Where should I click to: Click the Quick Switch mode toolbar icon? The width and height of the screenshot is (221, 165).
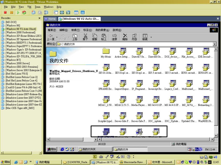pyautogui.click(x=68, y=12)
